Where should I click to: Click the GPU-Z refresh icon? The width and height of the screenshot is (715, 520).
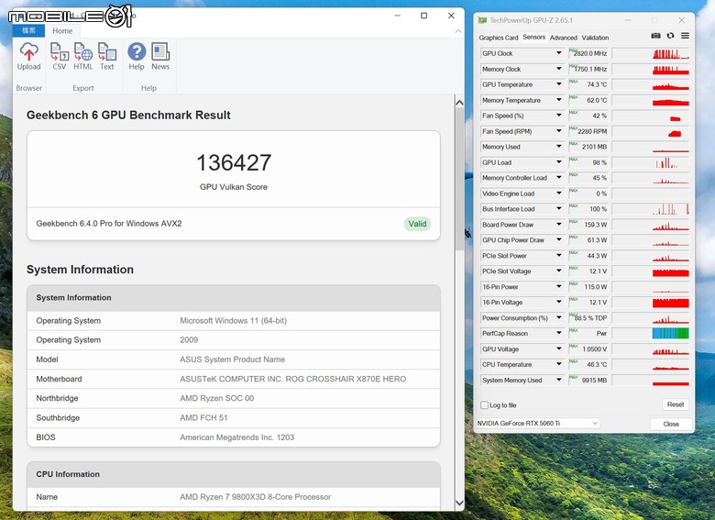670,36
